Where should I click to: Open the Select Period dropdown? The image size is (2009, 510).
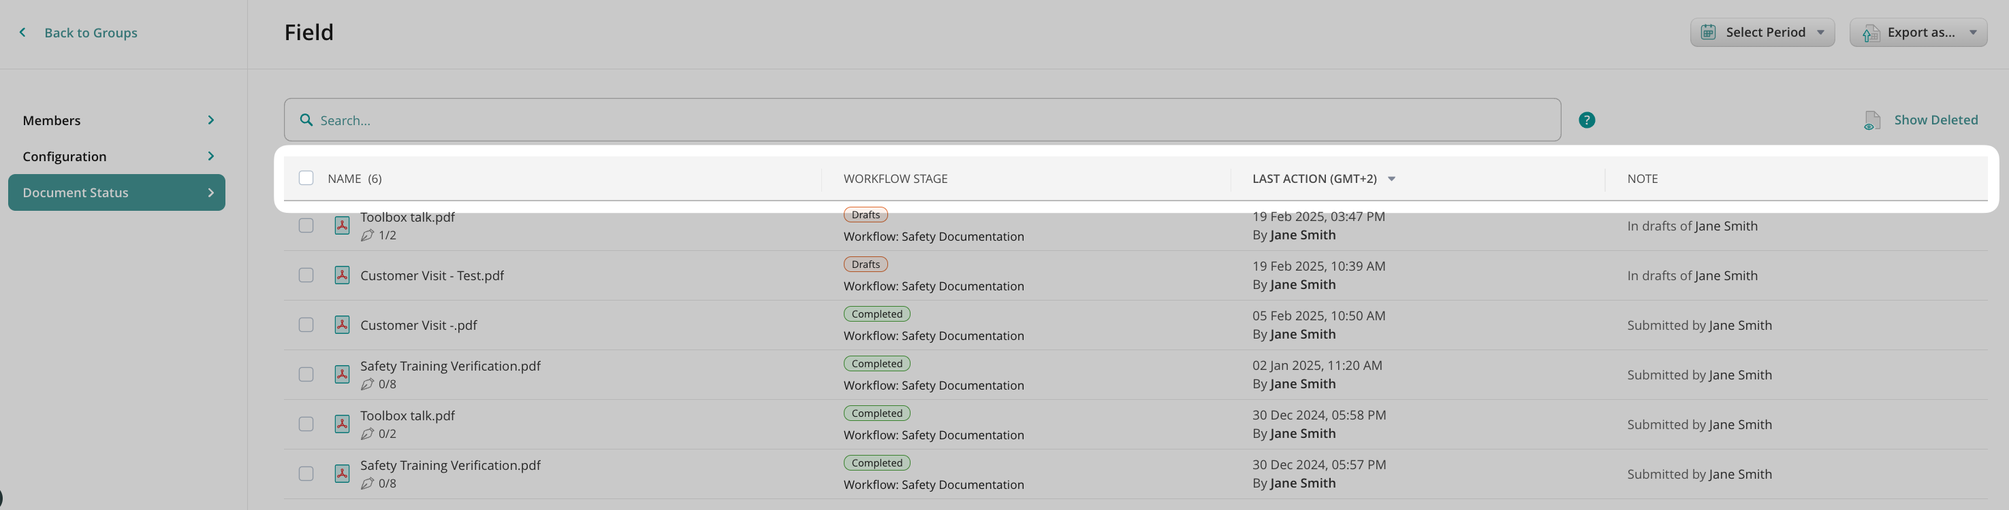1762,33
